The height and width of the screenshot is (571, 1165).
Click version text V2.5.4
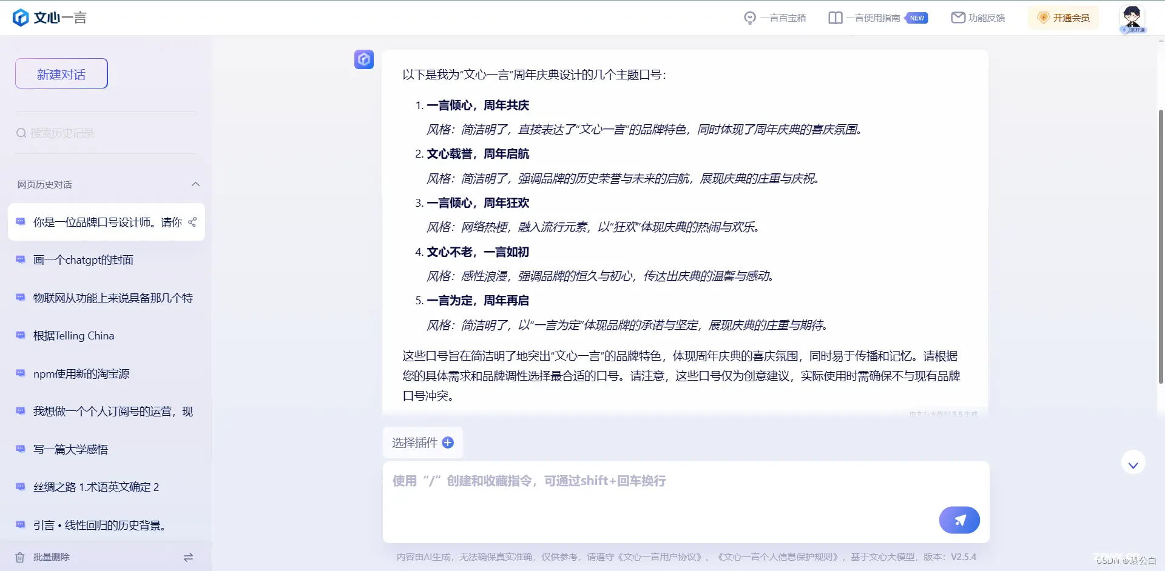click(964, 557)
